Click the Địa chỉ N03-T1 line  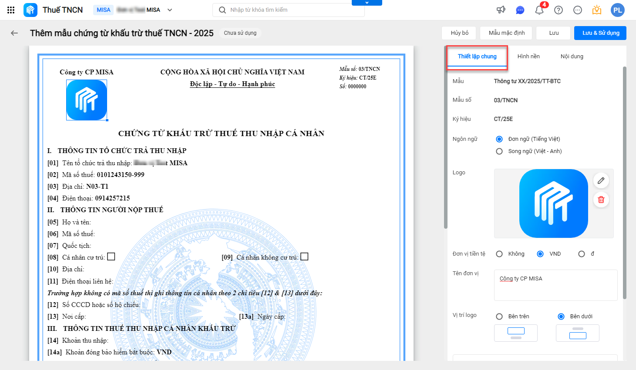point(78,187)
